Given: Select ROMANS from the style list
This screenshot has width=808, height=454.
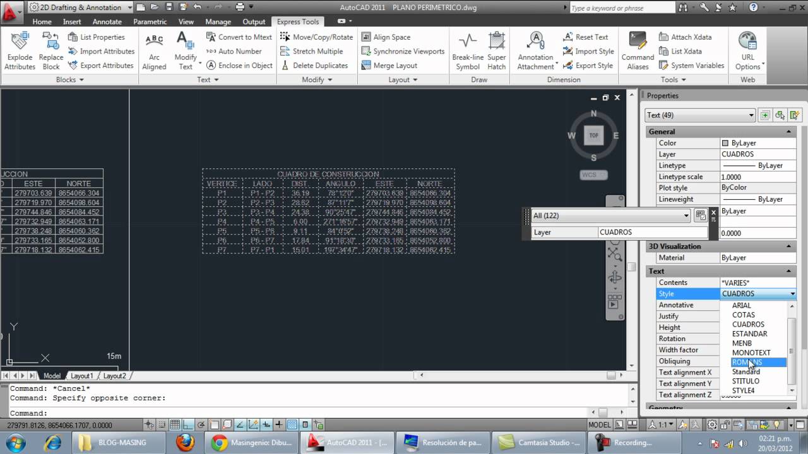Looking at the screenshot, I should pos(747,362).
